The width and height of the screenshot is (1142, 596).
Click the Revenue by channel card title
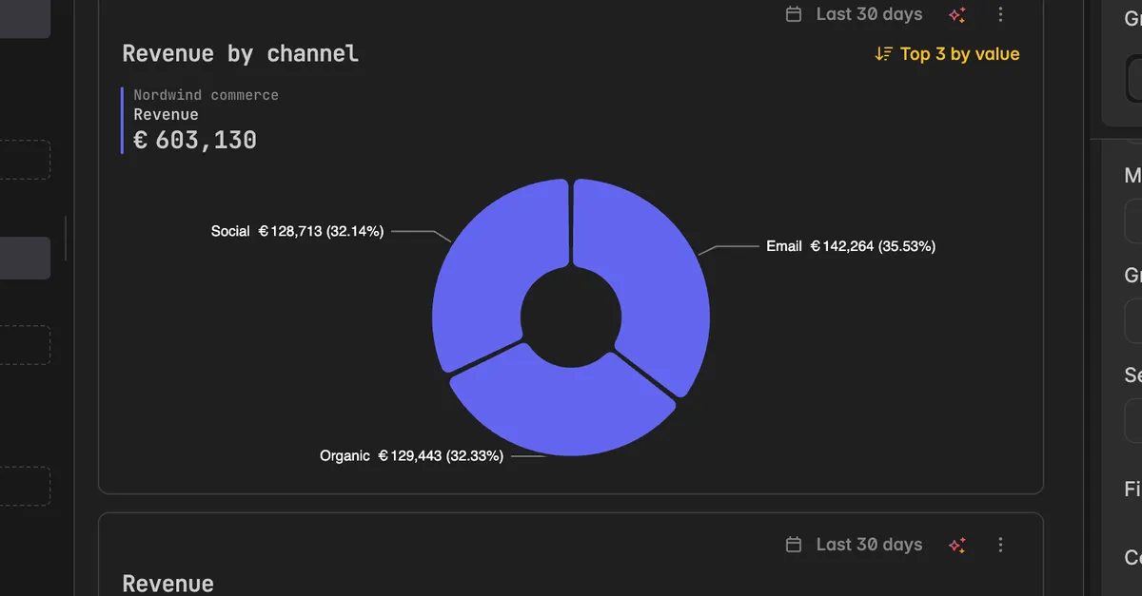[241, 54]
